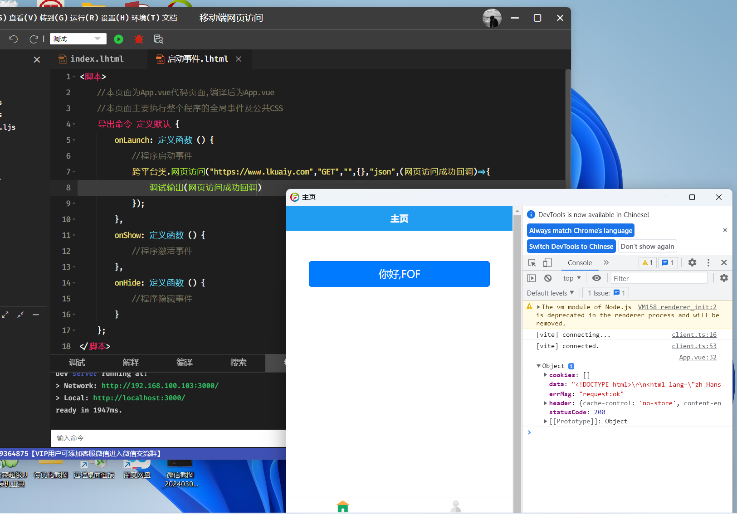Viewport: 737px width, 514px height.
Task: Tap the user profile icon in bottom navigation
Action: tap(456, 506)
